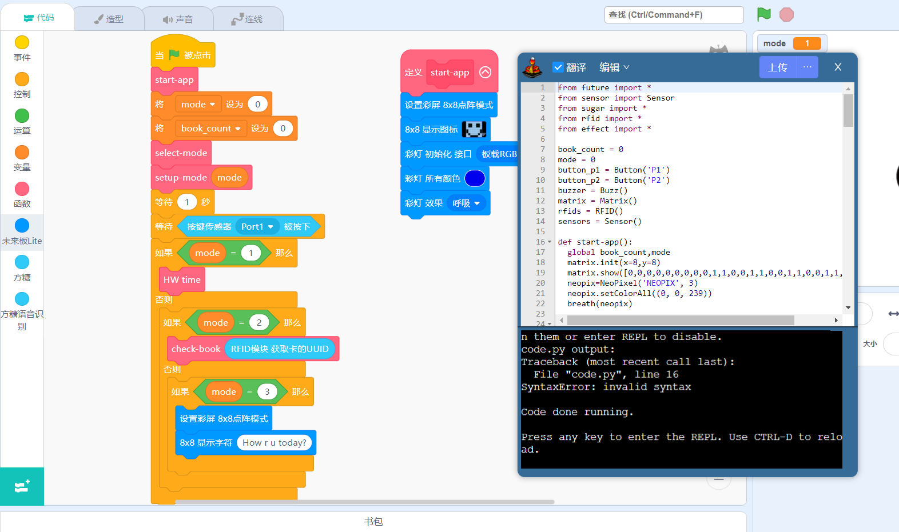Image resolution: width=899 pixels, height=532 pixels.
Task: Click the code editor scroll down arrow
Action: [848, 307]
